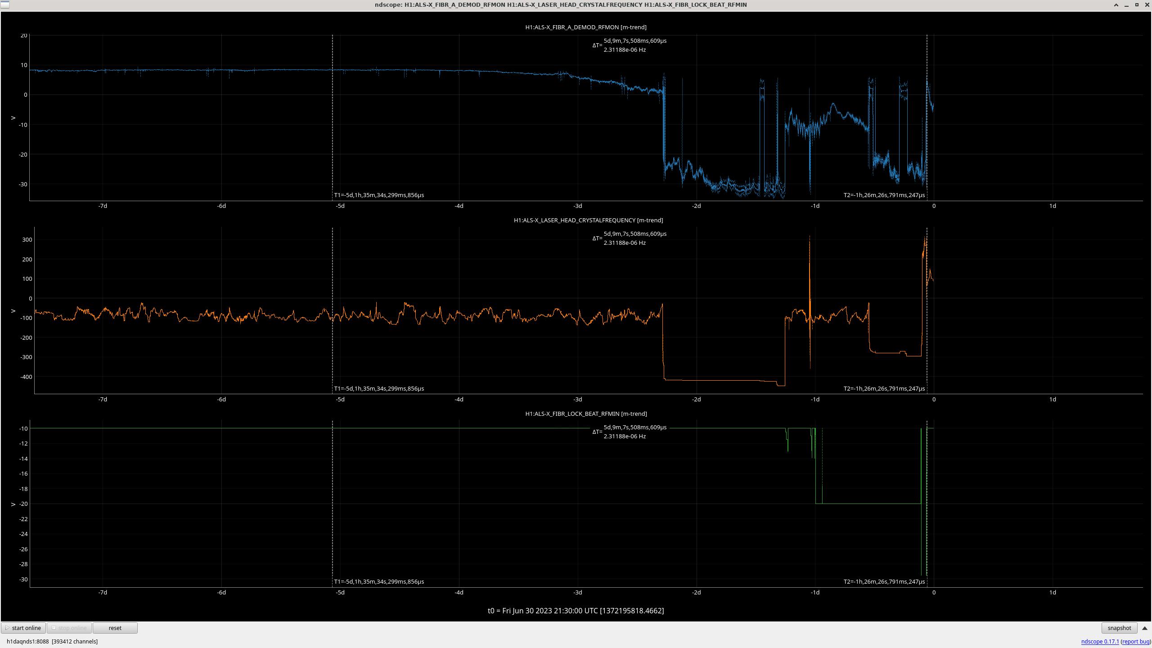Expand the arrow beside the snapshot button
The image size is (1152, 648).
pyautogui.click(x=1145, y=628)
